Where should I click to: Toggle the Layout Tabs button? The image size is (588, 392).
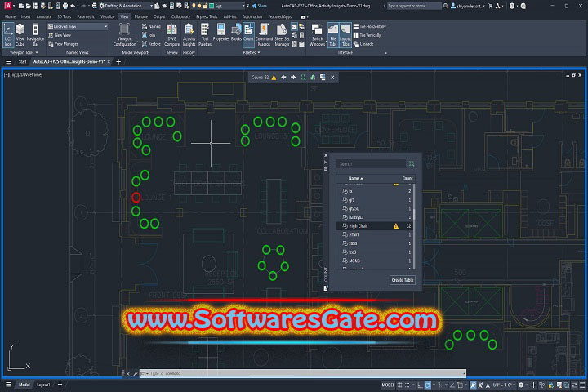[x=345, y=34]
